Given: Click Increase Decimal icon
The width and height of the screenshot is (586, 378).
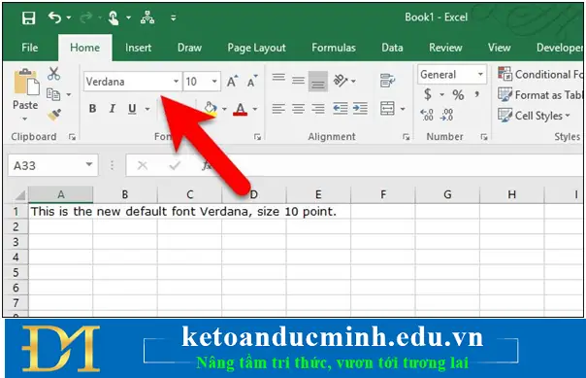Looking at the screenshot, I should point(427,115).
